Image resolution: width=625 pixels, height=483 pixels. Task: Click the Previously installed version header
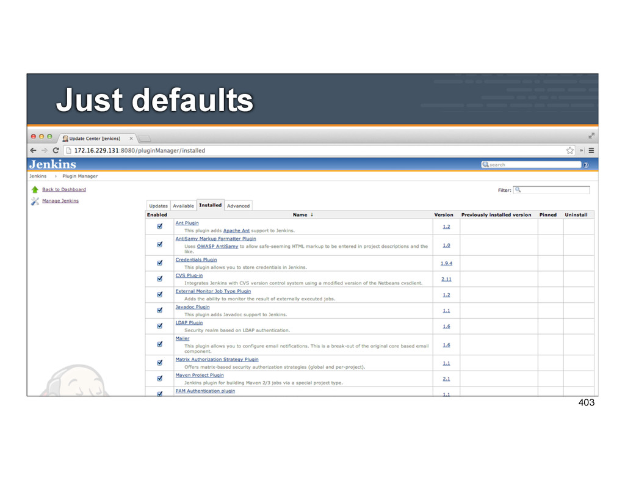496,214
